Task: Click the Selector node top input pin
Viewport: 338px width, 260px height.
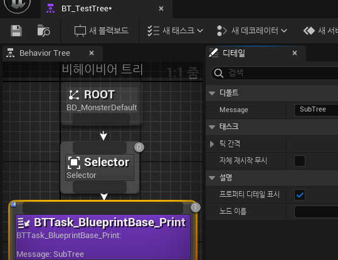Action: 100,148
